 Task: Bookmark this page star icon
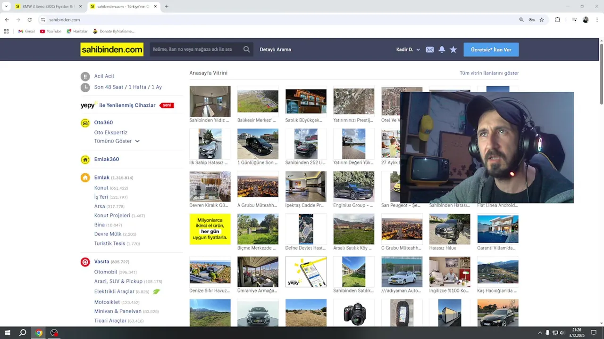coord(542,20)
